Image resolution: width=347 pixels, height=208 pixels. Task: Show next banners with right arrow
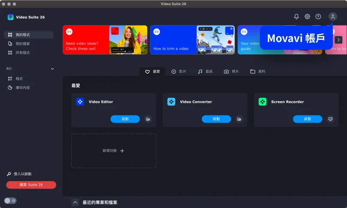[x=338, y=40]
